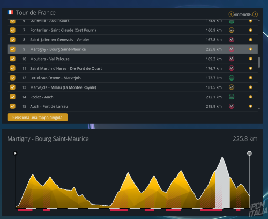This screenshot has width=268, height=219.
Task: Toggle the stage 14 Rodez - Auch checkbox
Action: (13, 97)
